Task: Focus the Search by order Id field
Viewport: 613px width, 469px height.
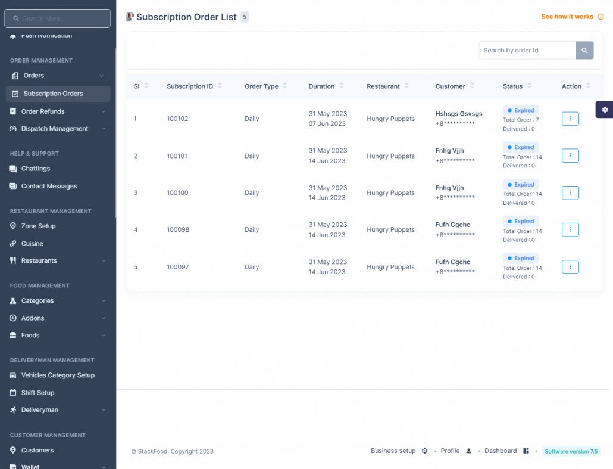Action: [x=527, y=51]
